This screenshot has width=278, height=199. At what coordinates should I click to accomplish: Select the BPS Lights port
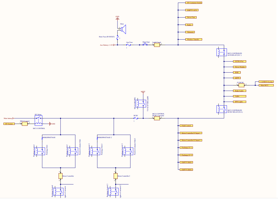click(239, 102)
